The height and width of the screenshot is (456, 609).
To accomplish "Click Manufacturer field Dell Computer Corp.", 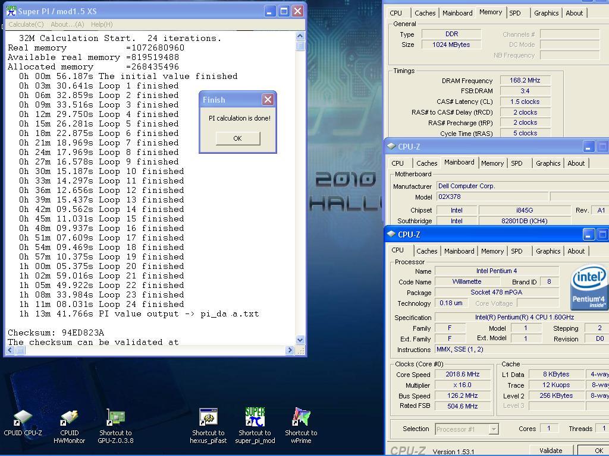I will (522, 186).
